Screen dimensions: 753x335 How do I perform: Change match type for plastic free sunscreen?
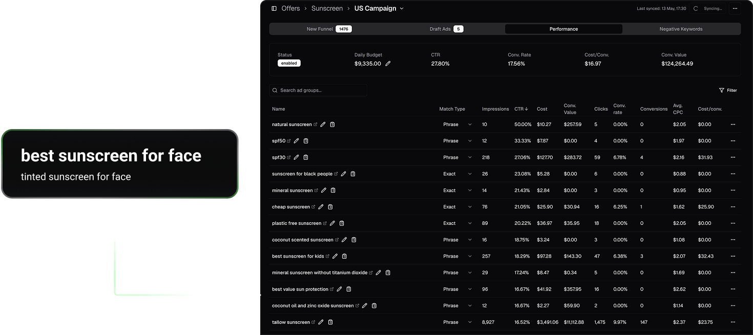457,223
